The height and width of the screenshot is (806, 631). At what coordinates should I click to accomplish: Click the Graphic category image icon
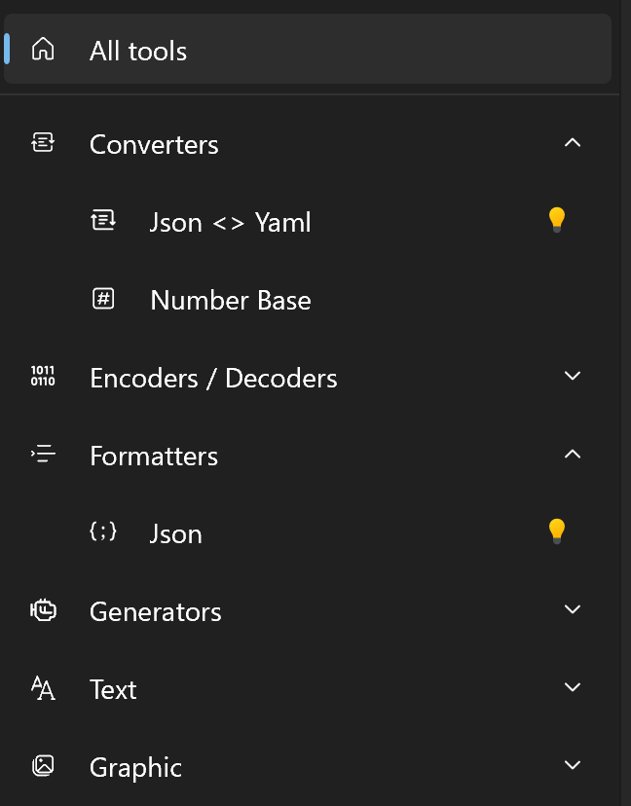pyautogui.click(x=43, y=766)
